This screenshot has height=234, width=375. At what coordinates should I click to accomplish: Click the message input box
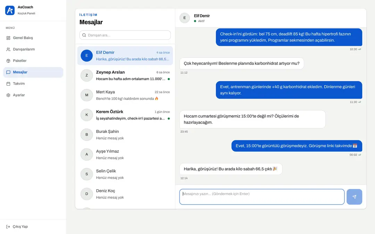[x=262, y=197]
